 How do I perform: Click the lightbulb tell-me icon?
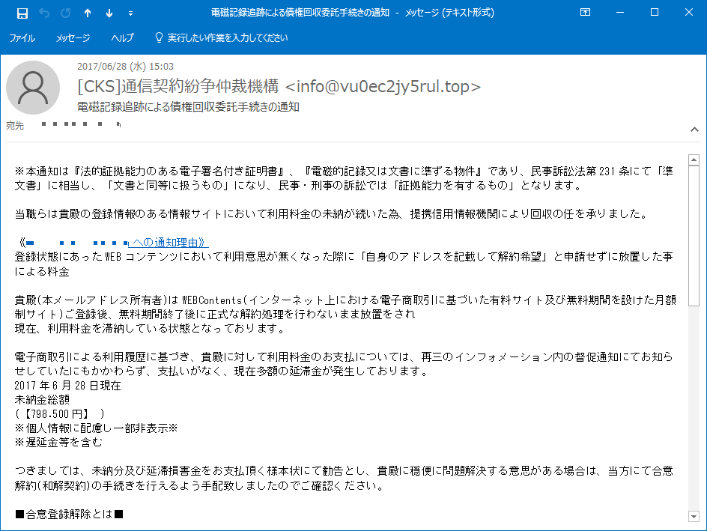coord(159,37)
